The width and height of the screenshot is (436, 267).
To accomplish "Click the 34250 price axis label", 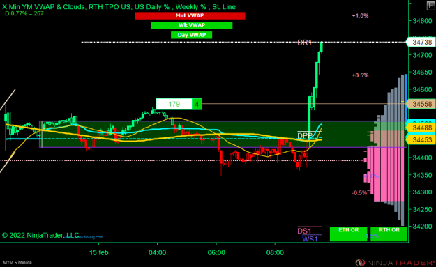I will [422, 210].
